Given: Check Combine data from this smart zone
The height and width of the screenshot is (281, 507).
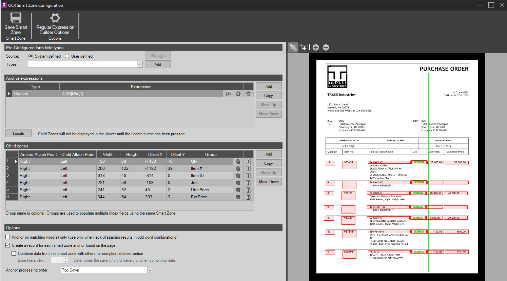Looking at the screenshot, I should 14,254.
